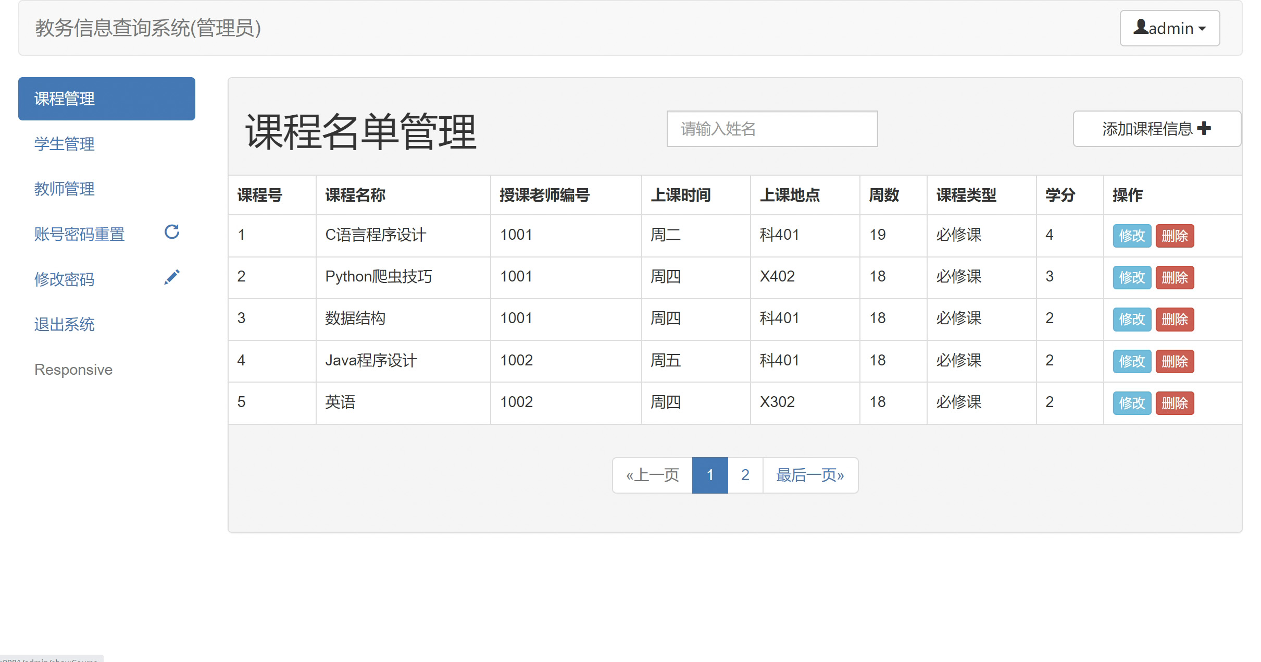Screen dimensions: 1261x662
Task: Open 教师管理 in the sidebar
Action: tap(107, 189)
